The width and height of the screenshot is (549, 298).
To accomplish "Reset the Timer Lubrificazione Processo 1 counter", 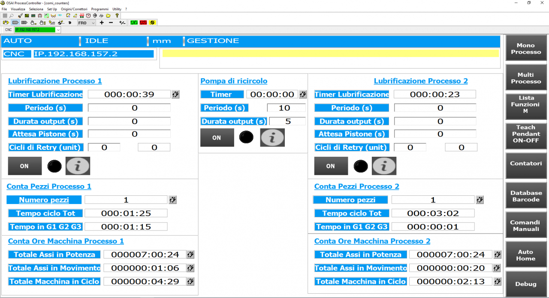I will point(175,94).
